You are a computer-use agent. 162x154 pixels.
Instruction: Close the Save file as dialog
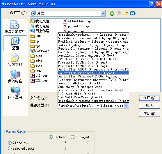pyautogui.click(x=159, y=4)
